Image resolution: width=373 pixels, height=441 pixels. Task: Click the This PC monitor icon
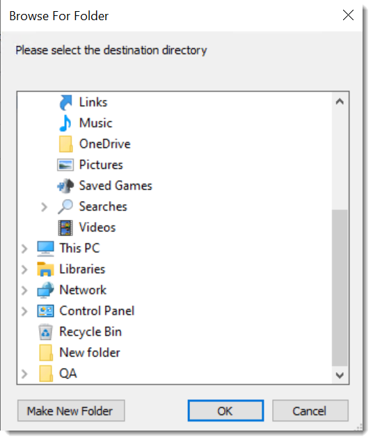[45, 248]
